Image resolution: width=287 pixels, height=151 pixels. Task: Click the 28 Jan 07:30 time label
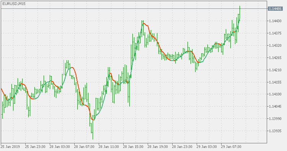click(84, 147)
